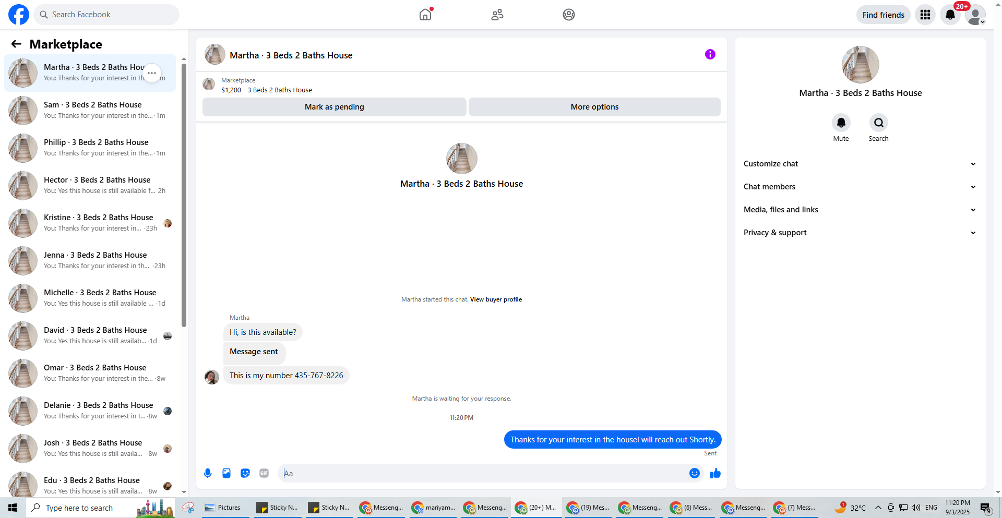Focus the Search Facebook field
This screenshot has width=1002, height=518.
[x=106, y=15]
